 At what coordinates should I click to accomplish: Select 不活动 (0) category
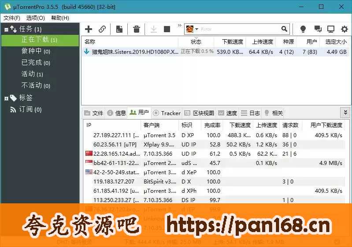click(x=36, y=86)
